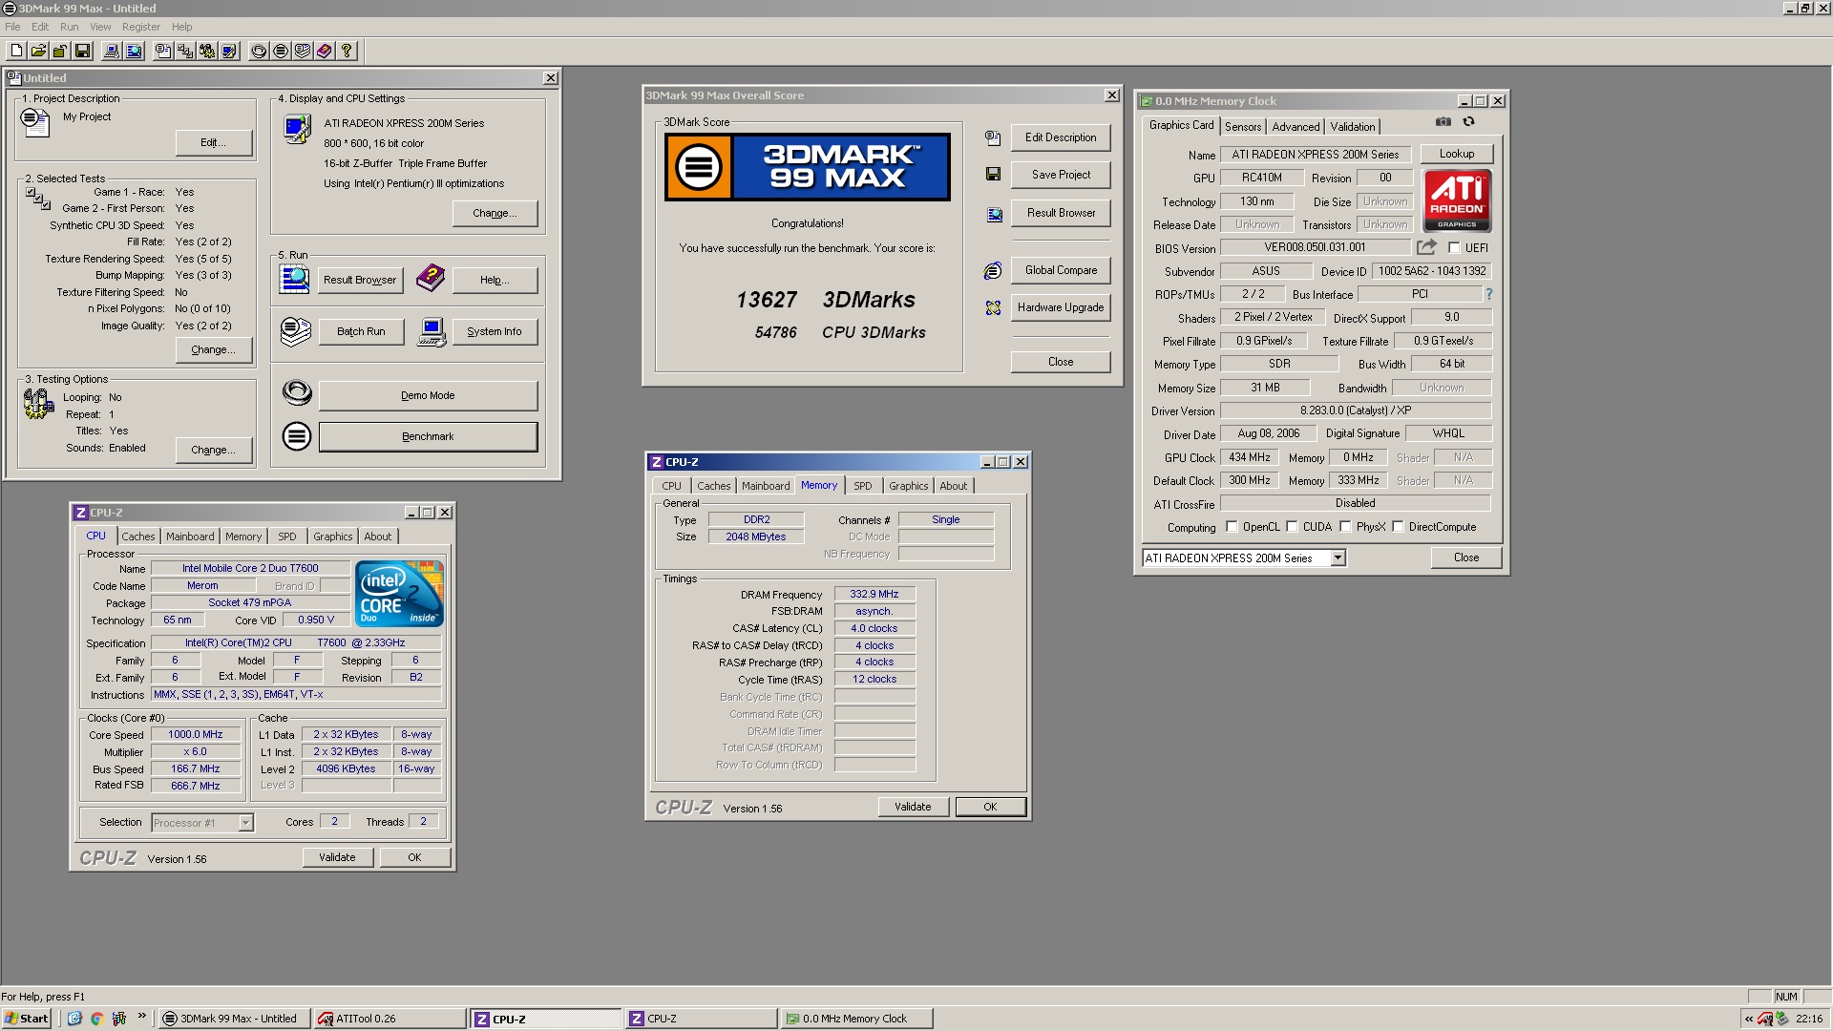Click the Demo Mode button

tap(428, 395)
